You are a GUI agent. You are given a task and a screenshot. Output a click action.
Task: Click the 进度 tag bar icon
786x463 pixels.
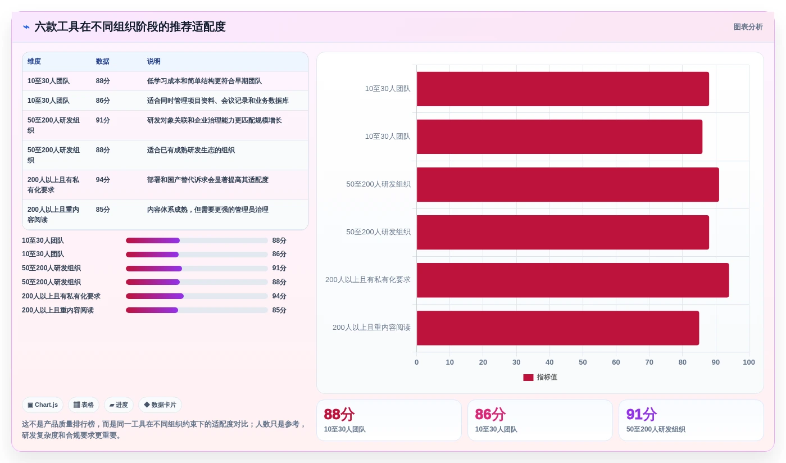click(x=112, y=405)
